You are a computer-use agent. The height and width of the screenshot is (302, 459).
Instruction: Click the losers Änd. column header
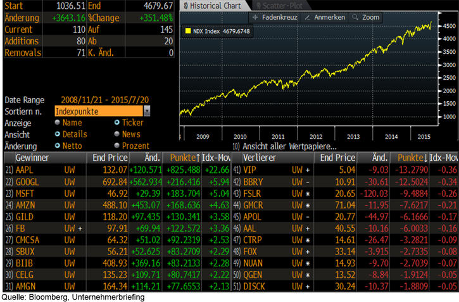[374, 158]
